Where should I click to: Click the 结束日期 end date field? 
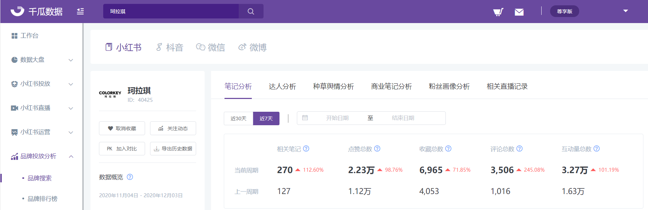(403, 118)
